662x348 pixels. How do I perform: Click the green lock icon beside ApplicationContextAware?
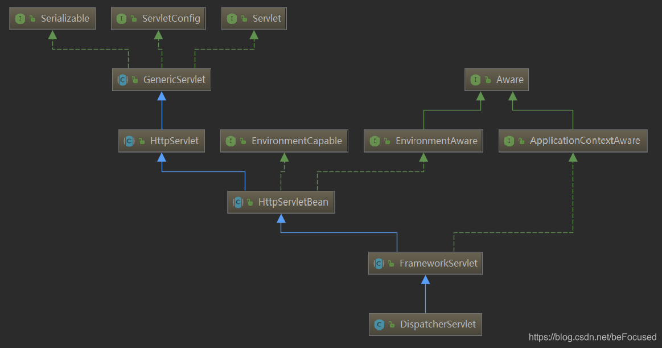click(x=521, y=141)
